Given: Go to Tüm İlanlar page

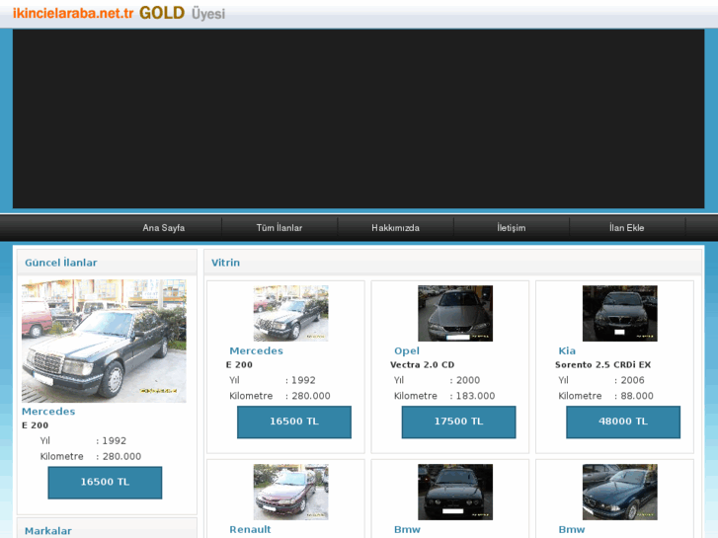Looking at the screenshot, I should click(x=279, y=228).
